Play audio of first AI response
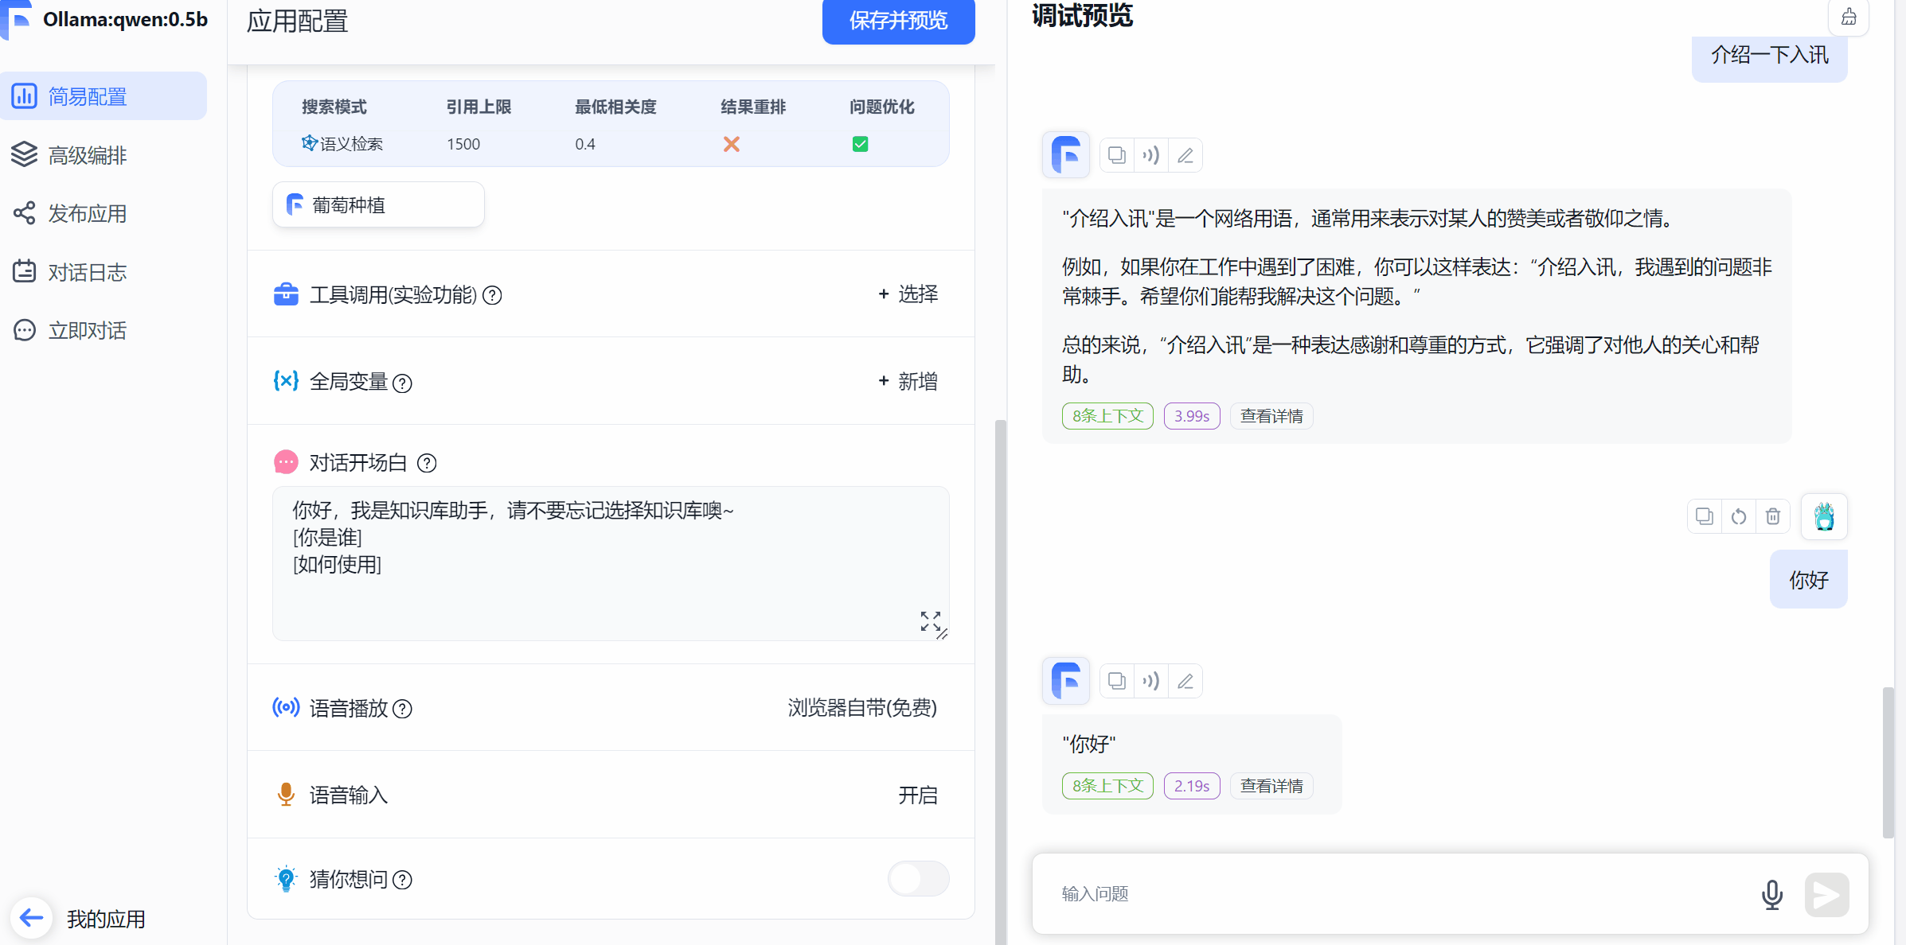Image resolution: width=1906 pixels, height=945 pixels. click(x=1151, y=155)
